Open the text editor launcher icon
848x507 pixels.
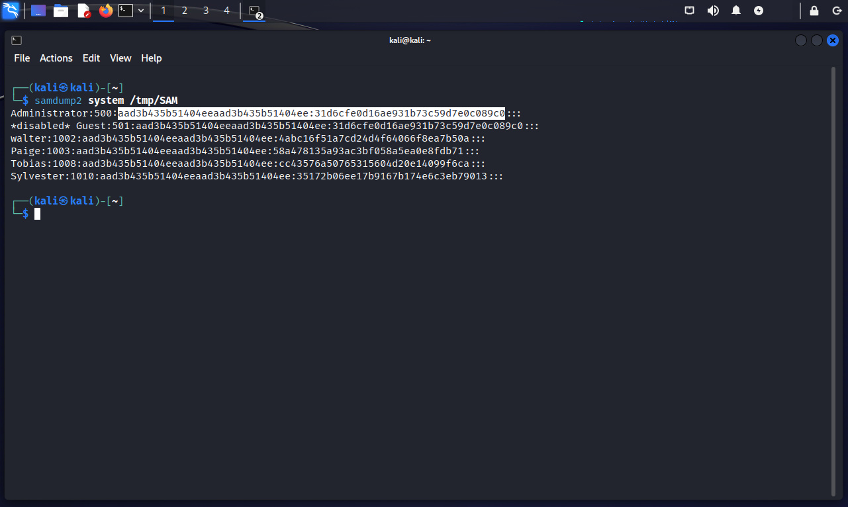pos(83,11)
